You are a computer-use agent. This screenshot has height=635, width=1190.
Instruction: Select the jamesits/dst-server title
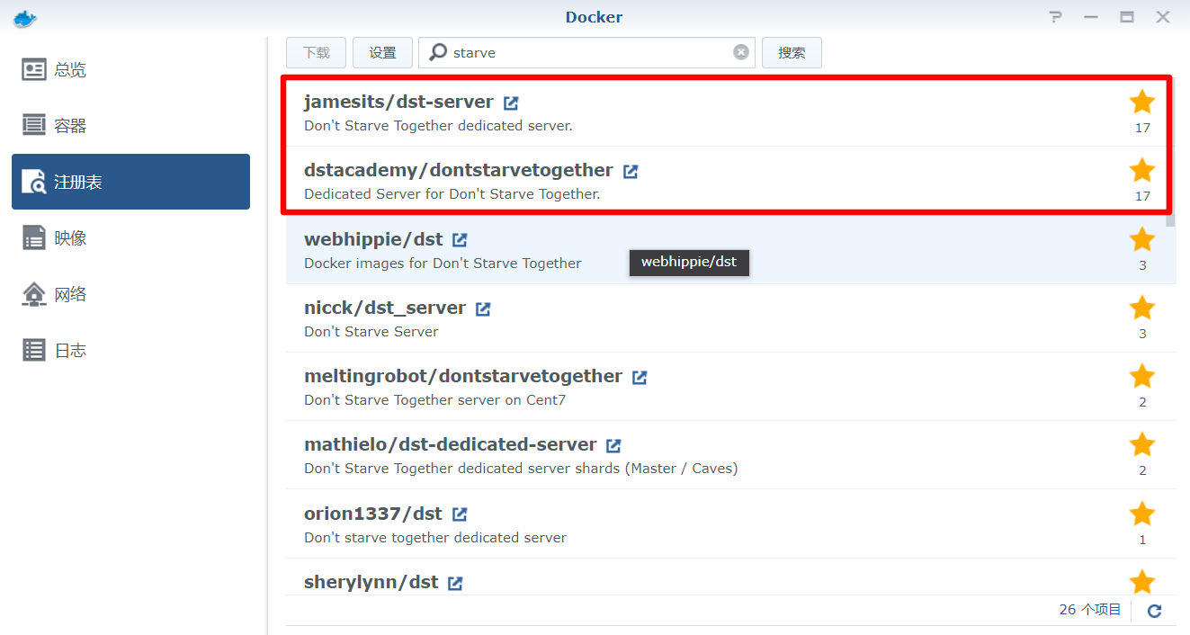click(398, 102)
